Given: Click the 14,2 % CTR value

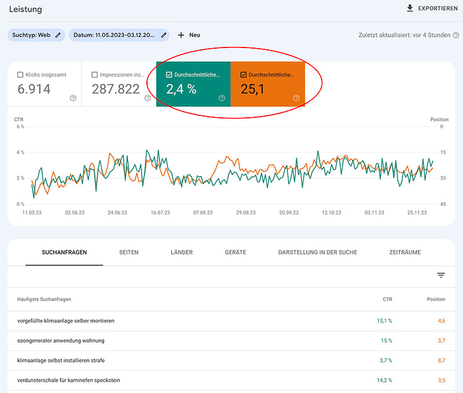Looking at the screenshot, I should coord(385,380).
